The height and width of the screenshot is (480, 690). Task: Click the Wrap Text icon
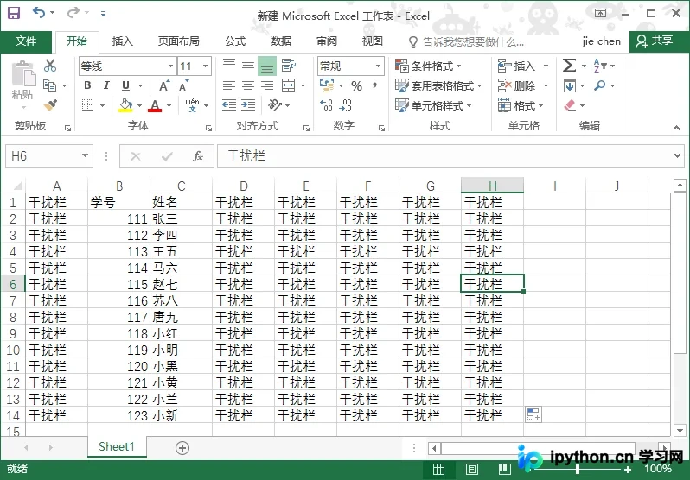[289, 66]
